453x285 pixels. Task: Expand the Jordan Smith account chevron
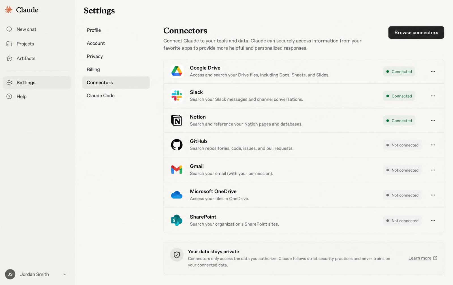coord(65,274)
